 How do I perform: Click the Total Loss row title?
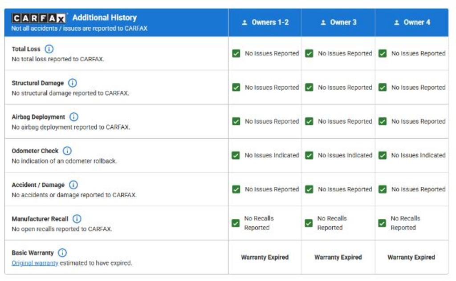point(26,49)
